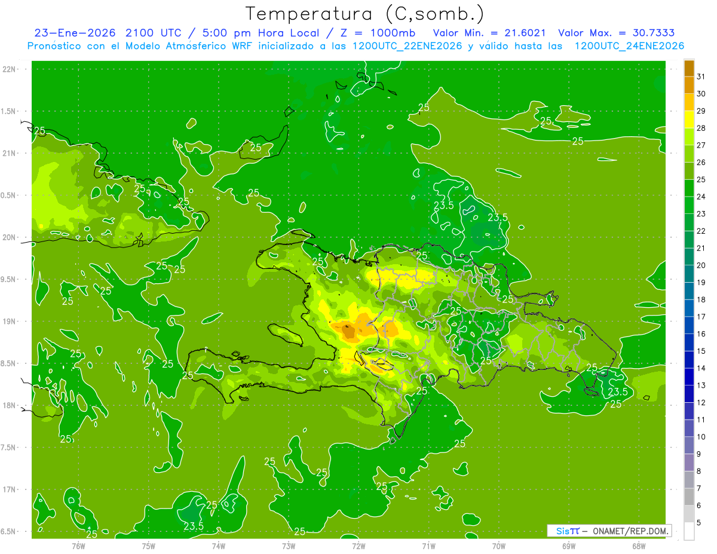Select the '1200UTC_24ENE2026' valid-until timestamp
The width and height of the screenshot is (717, 554).
click(629, 46)
